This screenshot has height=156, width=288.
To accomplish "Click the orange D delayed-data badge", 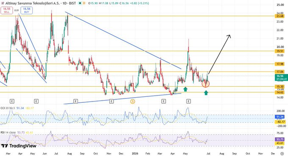I will tap(84, 3).
